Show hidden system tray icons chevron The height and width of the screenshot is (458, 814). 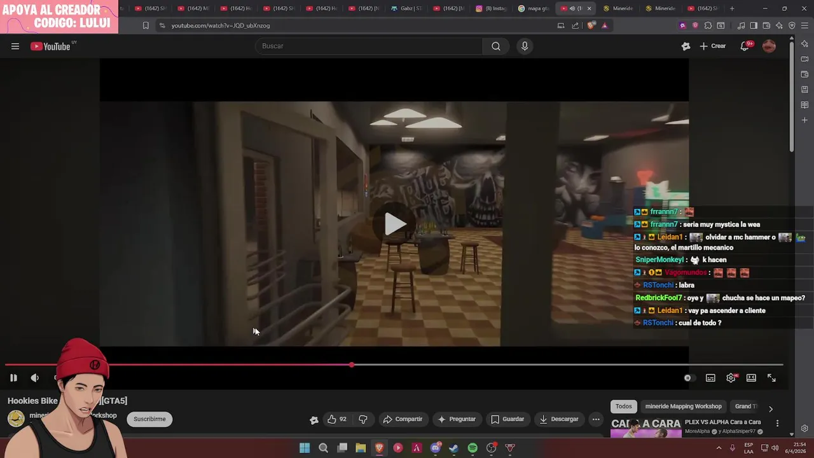(x=719, y=448)
